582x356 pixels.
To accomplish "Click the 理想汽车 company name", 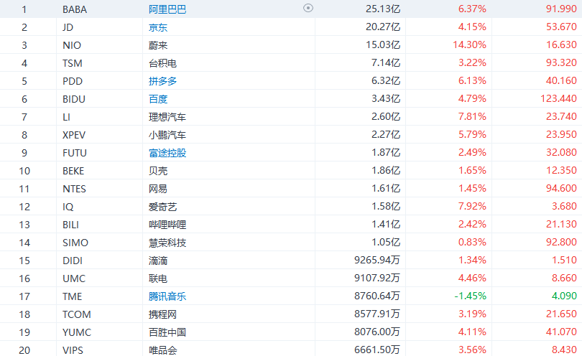I will 167,117.
